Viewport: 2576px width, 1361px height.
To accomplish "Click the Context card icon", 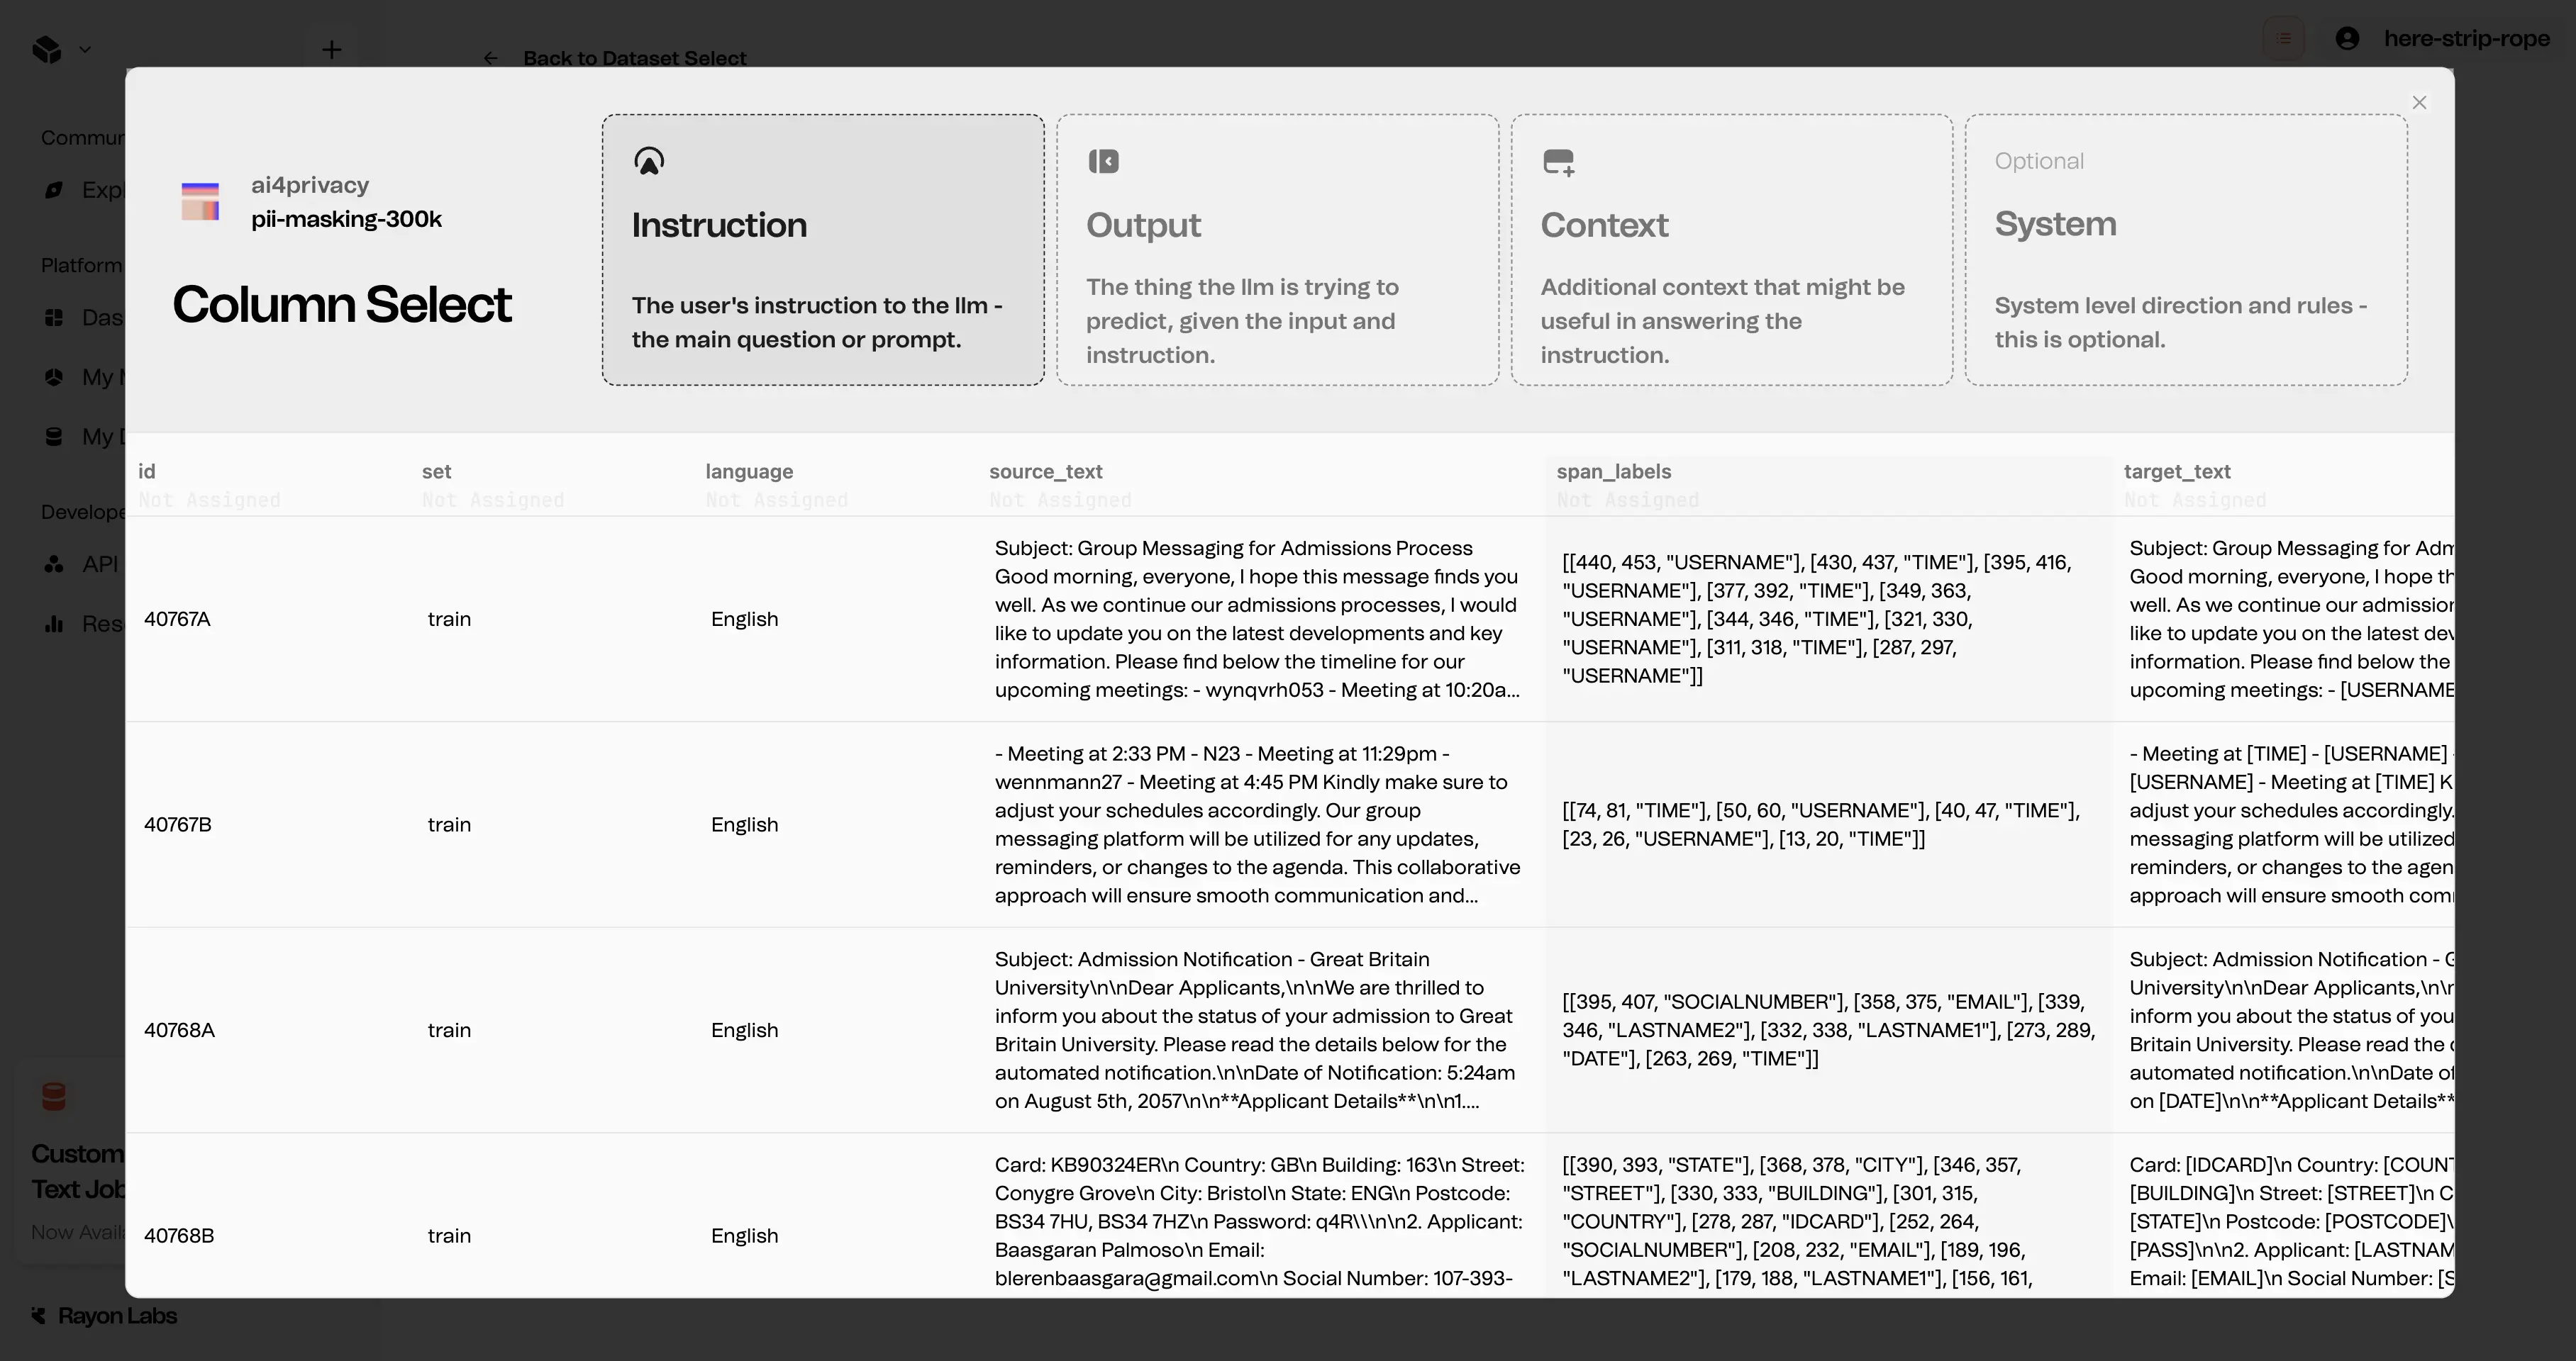I will click(x=1558, y=162).
